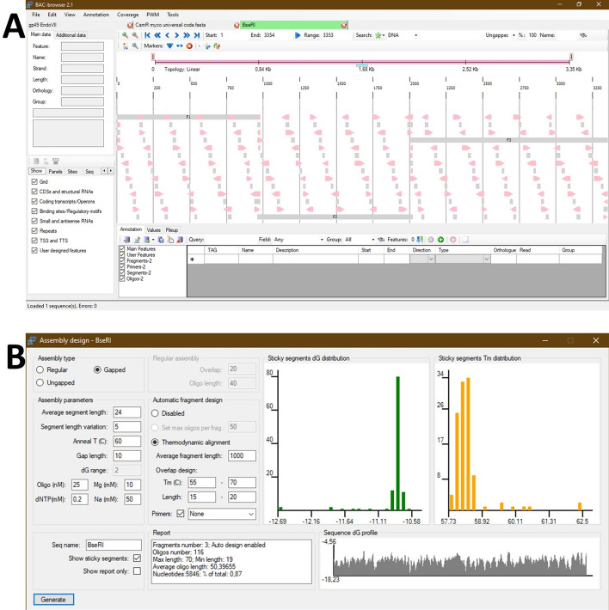Close the BseRI sequence tab
Viewport: 609px width, 610px height.
(344, 26)
